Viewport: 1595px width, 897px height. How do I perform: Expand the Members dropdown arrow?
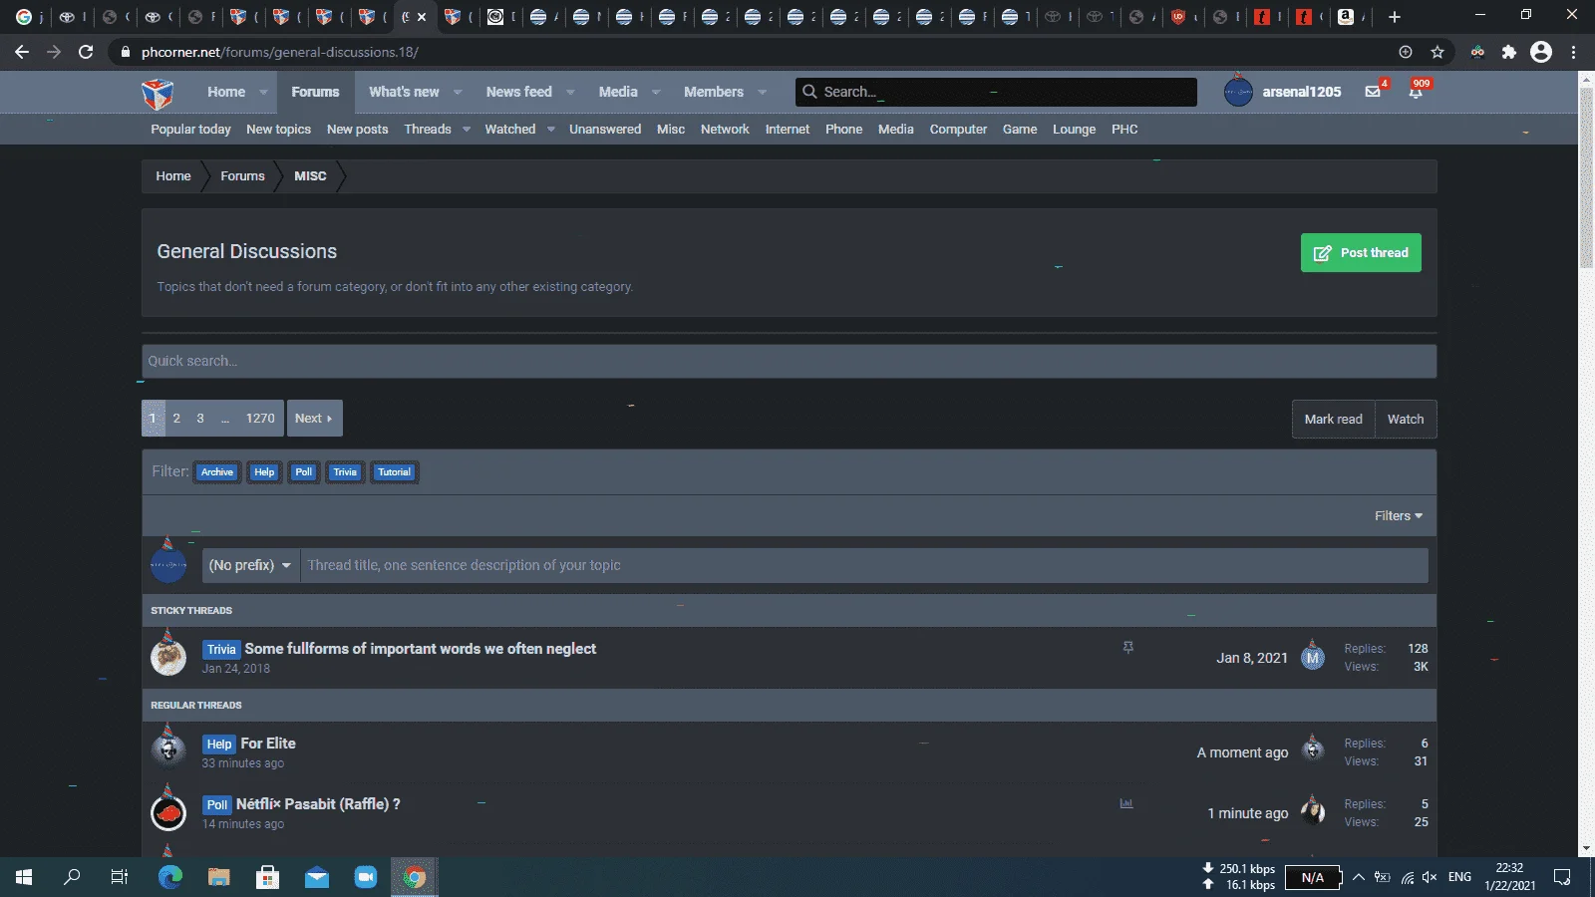763,92
